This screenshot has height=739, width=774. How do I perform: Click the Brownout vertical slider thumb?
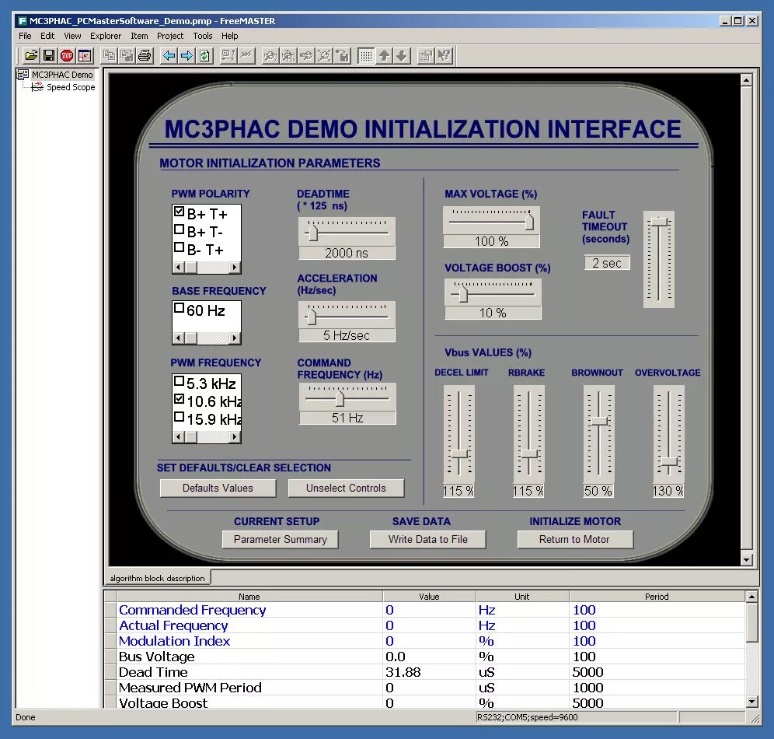point(599,421)
